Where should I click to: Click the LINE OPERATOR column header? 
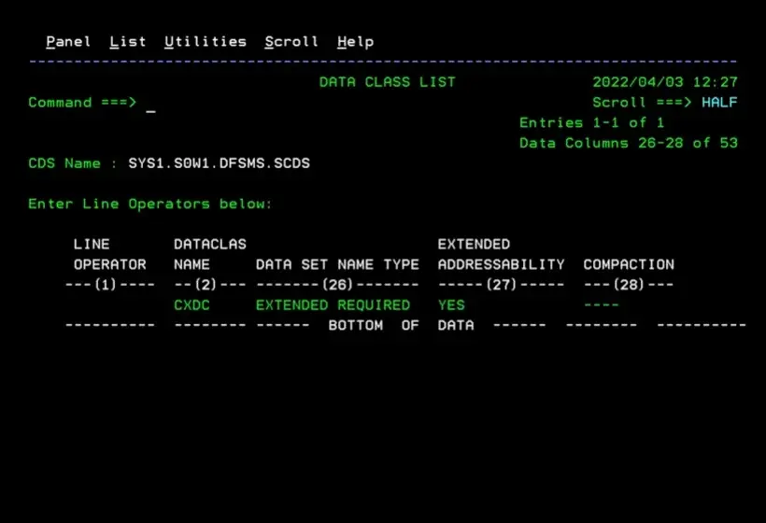110,254
